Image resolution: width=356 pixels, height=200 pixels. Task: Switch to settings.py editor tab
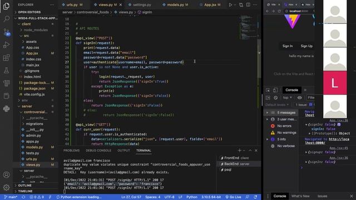coord(142,5)
